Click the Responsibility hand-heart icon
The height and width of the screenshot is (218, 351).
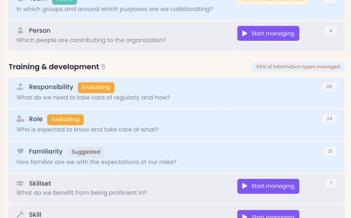20,87
